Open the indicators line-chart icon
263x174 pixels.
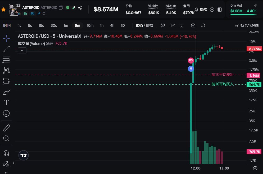point(173,25)
